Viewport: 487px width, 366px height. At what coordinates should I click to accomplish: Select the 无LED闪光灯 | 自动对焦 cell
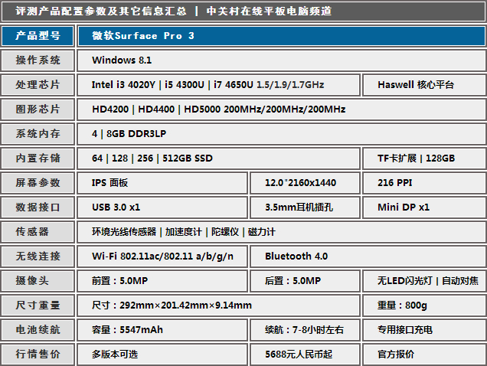pos(424,281)
